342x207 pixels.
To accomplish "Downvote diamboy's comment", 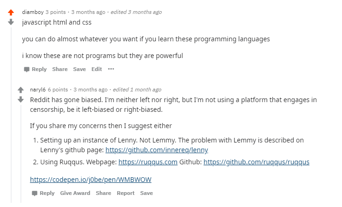I will (x=11, y=22).
